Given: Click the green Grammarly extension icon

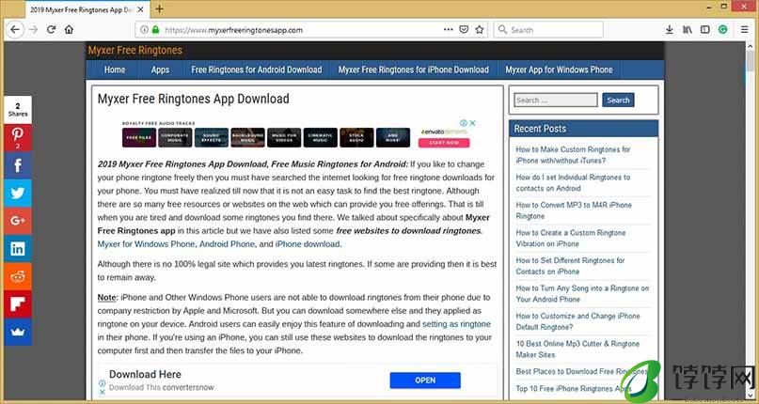Looking at the screenshot, I should point(722,29).
